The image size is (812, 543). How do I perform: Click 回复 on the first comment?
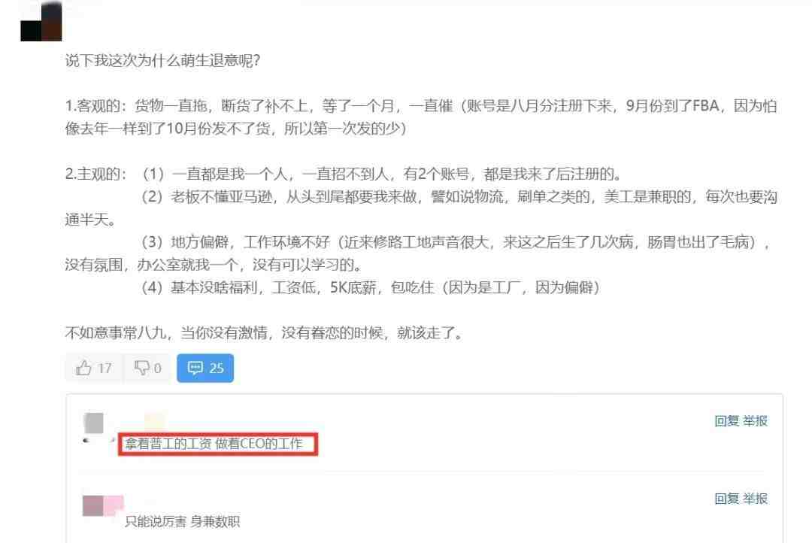coord(726,420)
